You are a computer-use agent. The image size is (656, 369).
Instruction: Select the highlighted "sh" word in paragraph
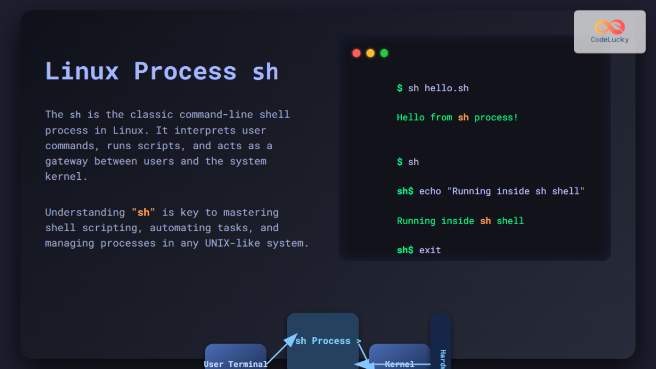144,212
